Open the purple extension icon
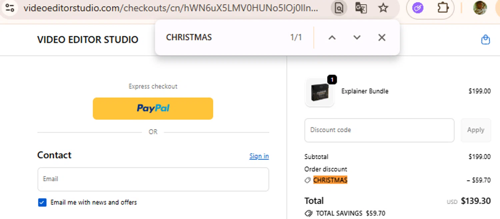The image size is (500, 219). (x=418, y=8)
